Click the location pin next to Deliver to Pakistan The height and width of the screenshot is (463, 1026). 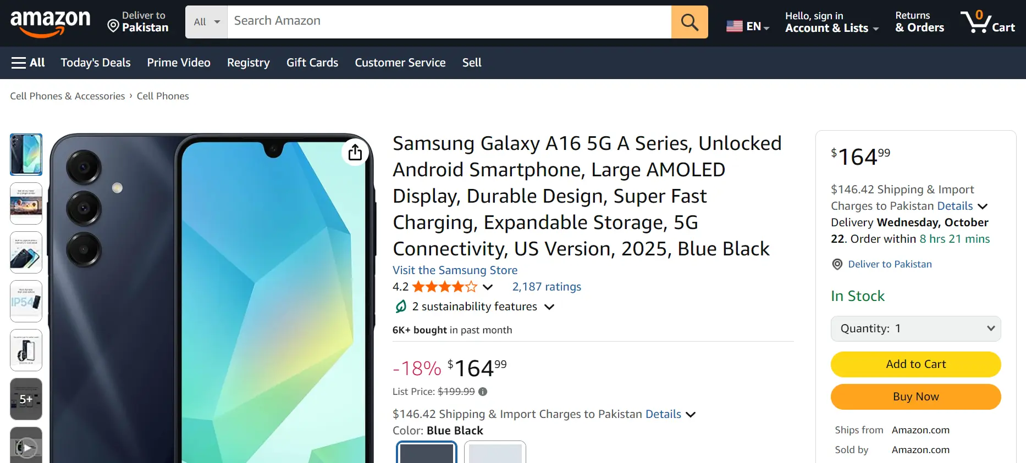click(x=113, y=25)
